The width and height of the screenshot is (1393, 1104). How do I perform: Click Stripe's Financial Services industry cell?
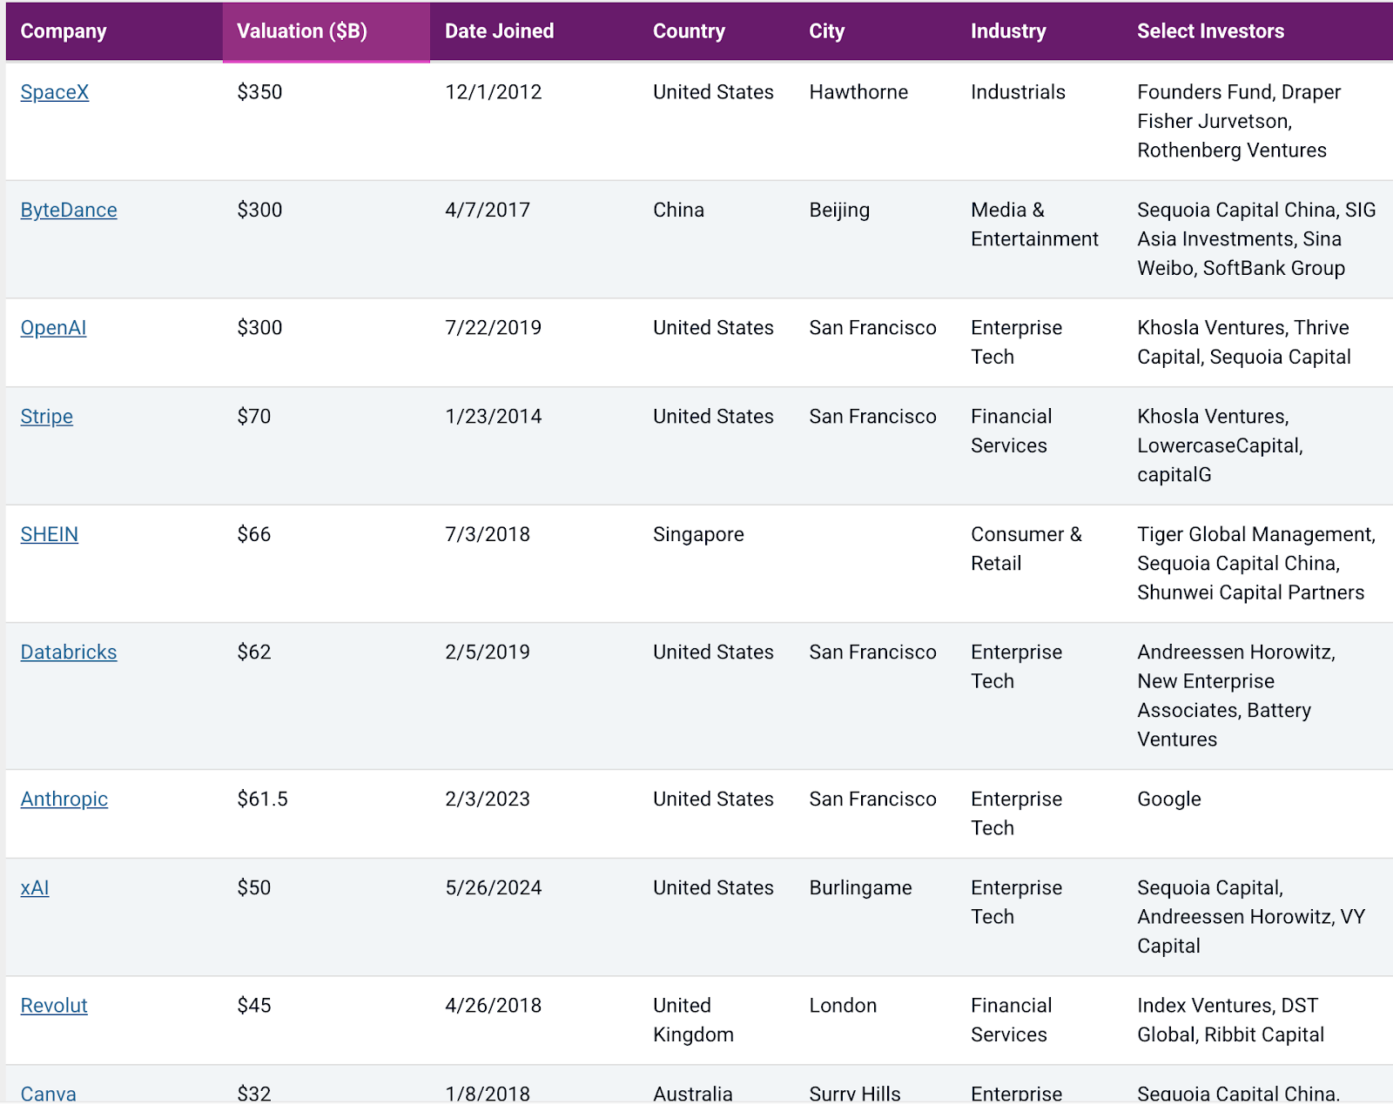coord(1011,431)
